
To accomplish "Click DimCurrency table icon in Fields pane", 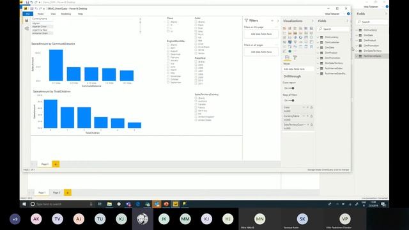I will [321, 37].
